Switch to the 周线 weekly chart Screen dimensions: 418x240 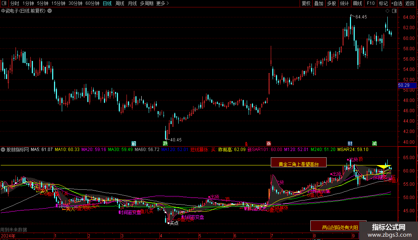coord(120,3)
